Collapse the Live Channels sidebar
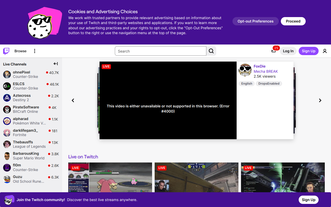This screenshot has width=331, height=207. click(x=55, y=63)
